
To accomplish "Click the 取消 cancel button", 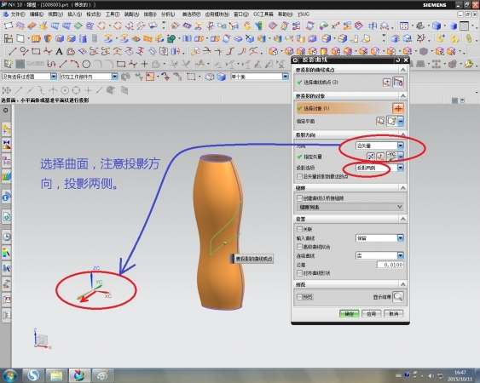I will pyautogui.click(x=393, y=313).
